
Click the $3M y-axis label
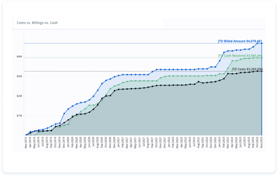[x=19, y=76]
